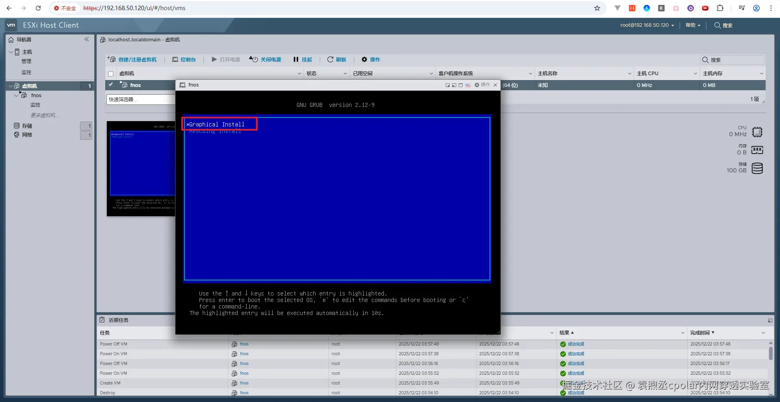Open the blue download extension icon
The width and height of the screenshot is (780, 402).
pos(647,8)
